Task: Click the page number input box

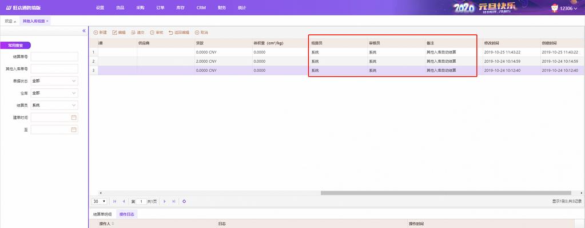Action: pos(141,201)
